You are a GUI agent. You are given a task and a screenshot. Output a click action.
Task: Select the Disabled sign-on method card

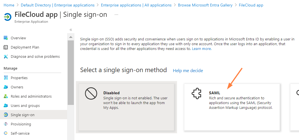[x=126, y=107]
